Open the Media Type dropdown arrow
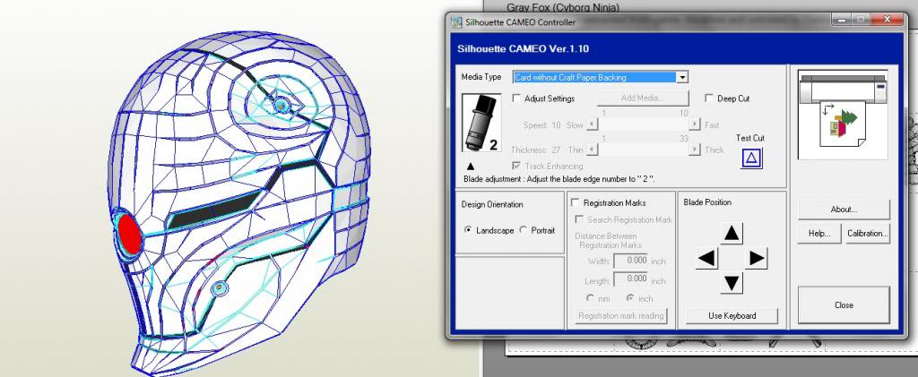The image size is (918, 377). coord(681,77)
